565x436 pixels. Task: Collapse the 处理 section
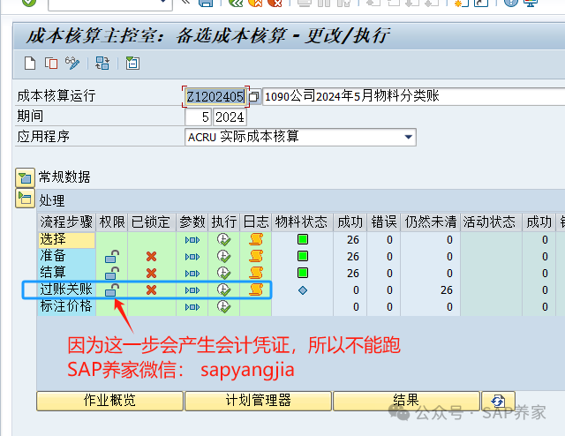tap(25, 199)
